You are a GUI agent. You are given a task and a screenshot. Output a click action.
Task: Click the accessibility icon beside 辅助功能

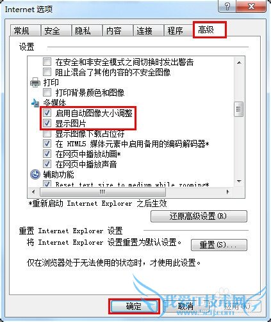(35, 174)
